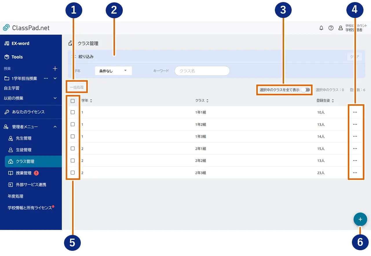Collapse the 管理者メニュー section
371x256 pixels.
[55, 127]
